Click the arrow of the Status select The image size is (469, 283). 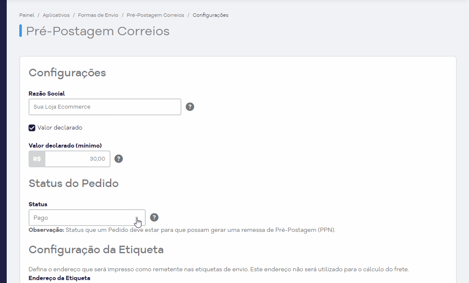click(x=137, y=218)
